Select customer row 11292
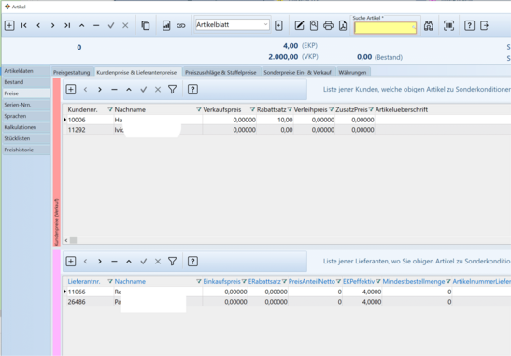The width and height of the screenshot is (511, 356). 287,130
